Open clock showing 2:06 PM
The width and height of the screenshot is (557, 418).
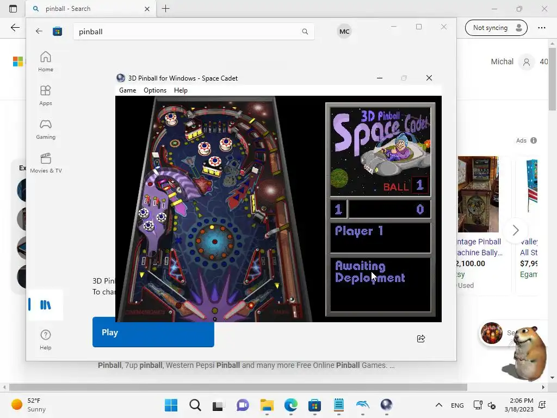[x=519, y=405]
